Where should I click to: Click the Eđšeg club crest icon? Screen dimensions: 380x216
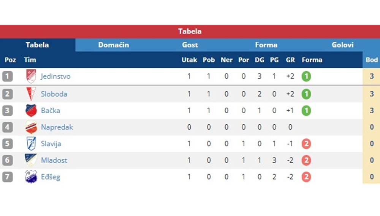coord(31,177)
